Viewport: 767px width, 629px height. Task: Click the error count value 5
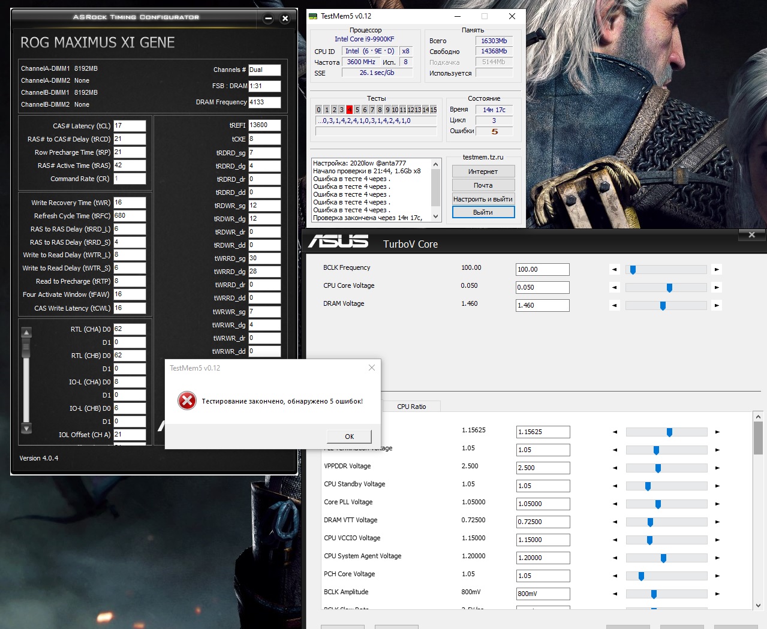[x=495, y=131]
